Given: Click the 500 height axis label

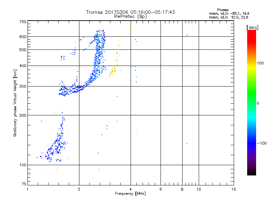Looking at the screenshot, I should (23, 50).
